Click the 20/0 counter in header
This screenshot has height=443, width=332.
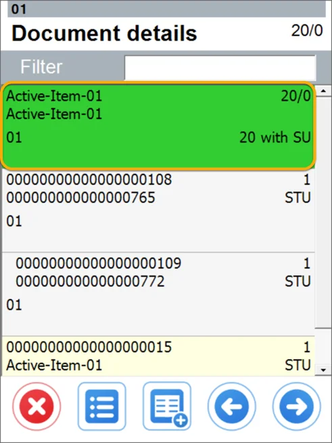point(307,30)
